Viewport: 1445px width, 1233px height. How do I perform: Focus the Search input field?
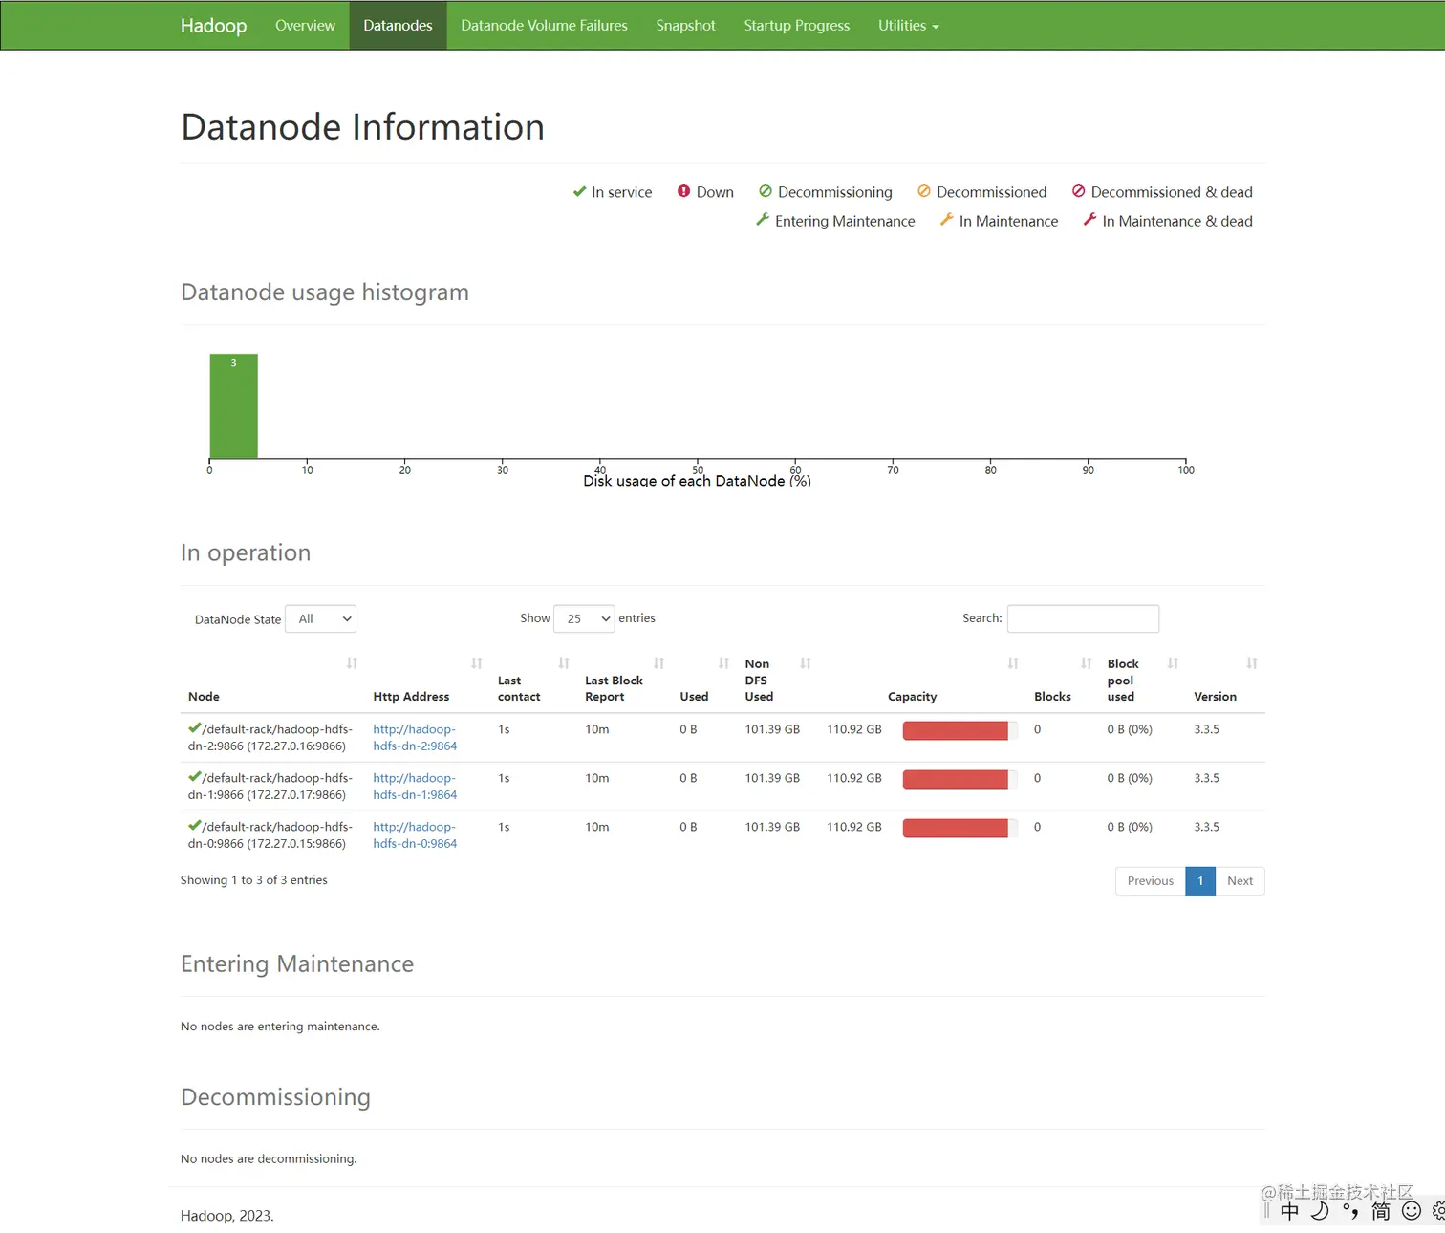(x=1083, y=618)
